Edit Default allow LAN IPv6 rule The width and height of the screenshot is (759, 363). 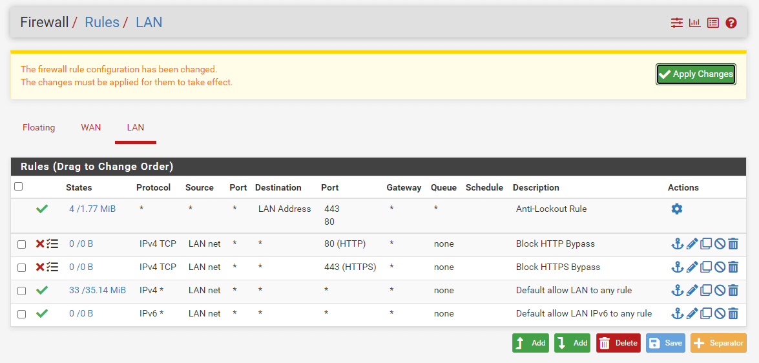point(692,313)
